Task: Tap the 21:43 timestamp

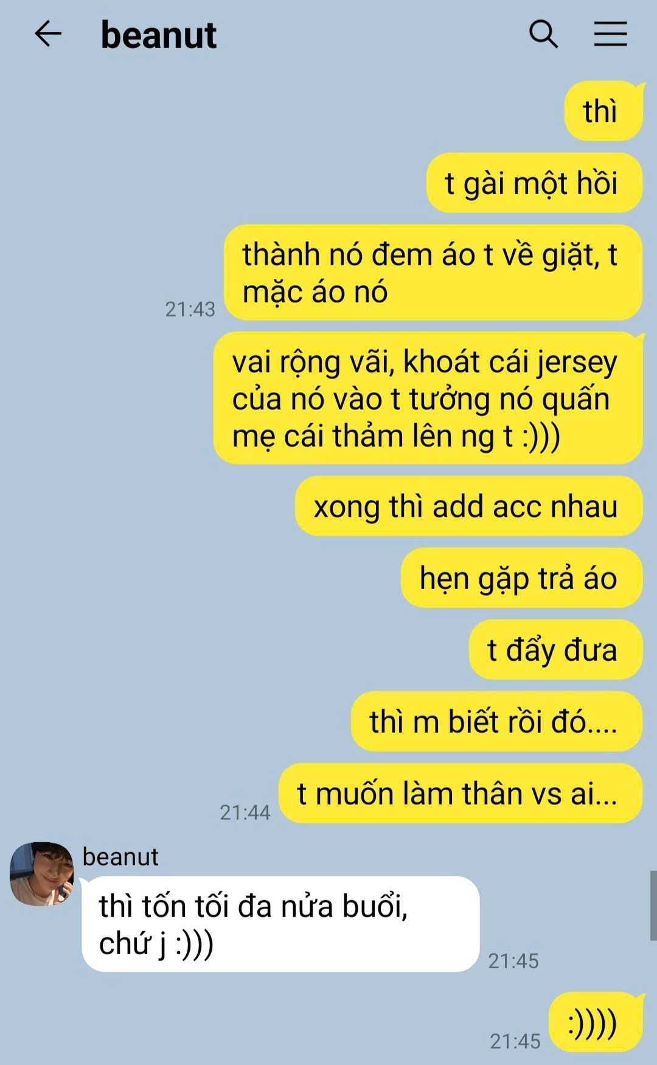Action: (x=190, y=309)
